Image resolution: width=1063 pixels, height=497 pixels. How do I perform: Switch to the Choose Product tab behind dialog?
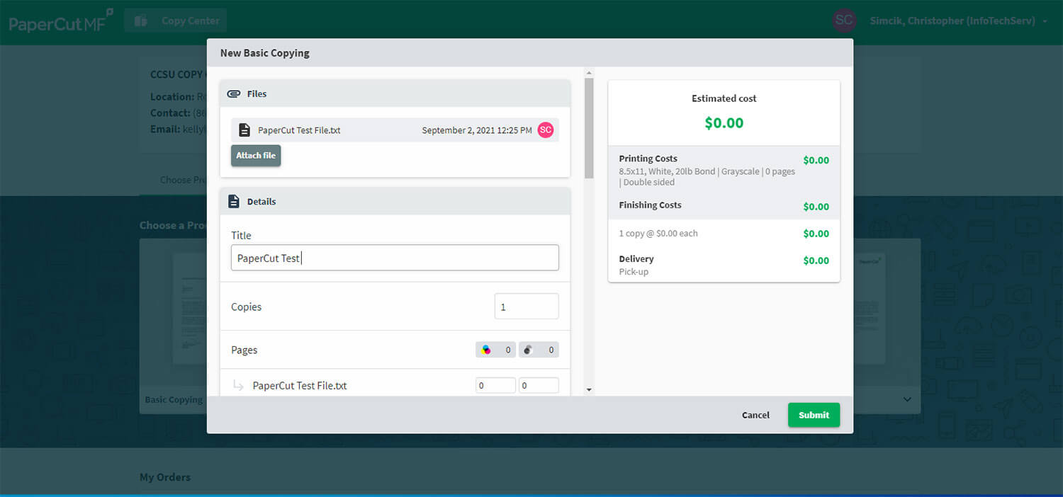pyautogui.click(x=184, y=180)
